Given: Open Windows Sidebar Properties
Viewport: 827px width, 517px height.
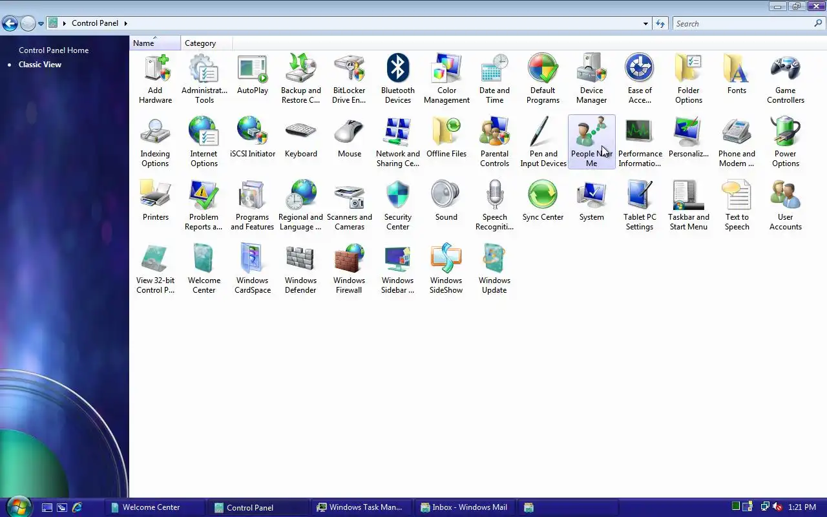Looking at the screenshot, I should coord(398,269).
